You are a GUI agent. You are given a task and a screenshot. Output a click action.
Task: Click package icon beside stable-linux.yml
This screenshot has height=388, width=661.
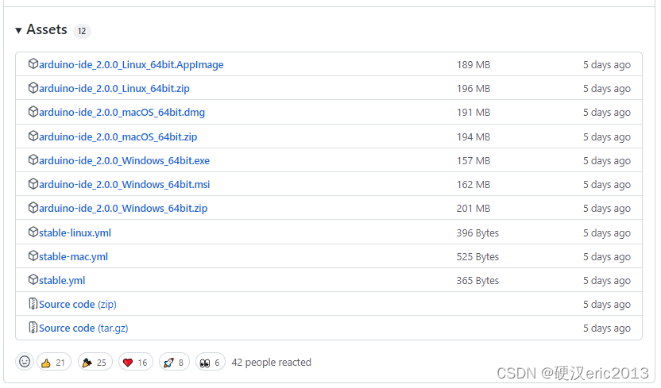pyautogui.click(x=33, y=232)
